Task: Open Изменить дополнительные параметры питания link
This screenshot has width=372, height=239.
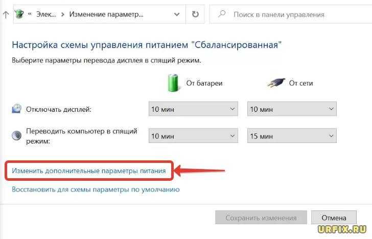Action: [x=89, y=171]
